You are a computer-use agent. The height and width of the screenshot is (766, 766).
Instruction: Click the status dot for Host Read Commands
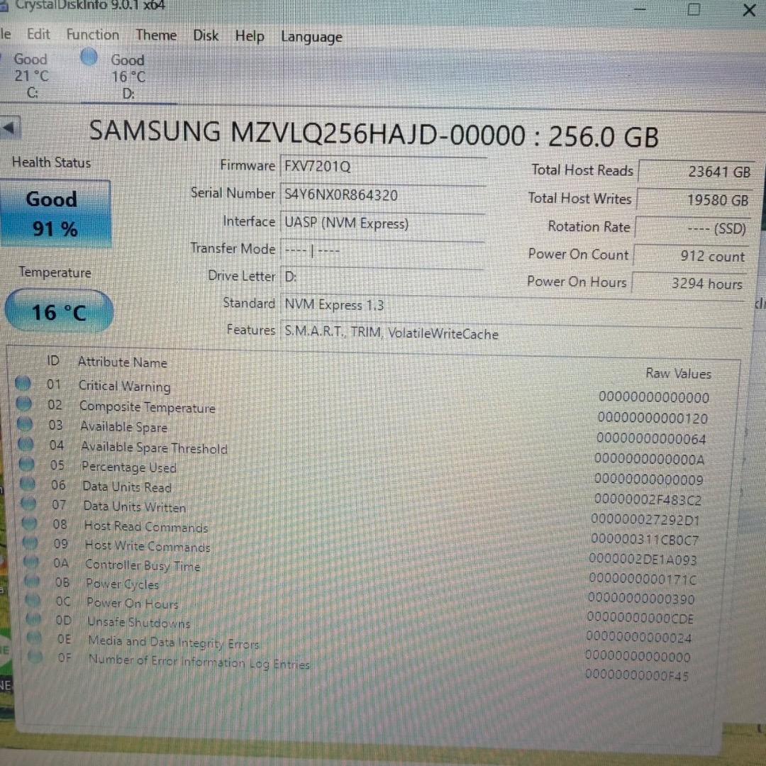click(30, 523)
